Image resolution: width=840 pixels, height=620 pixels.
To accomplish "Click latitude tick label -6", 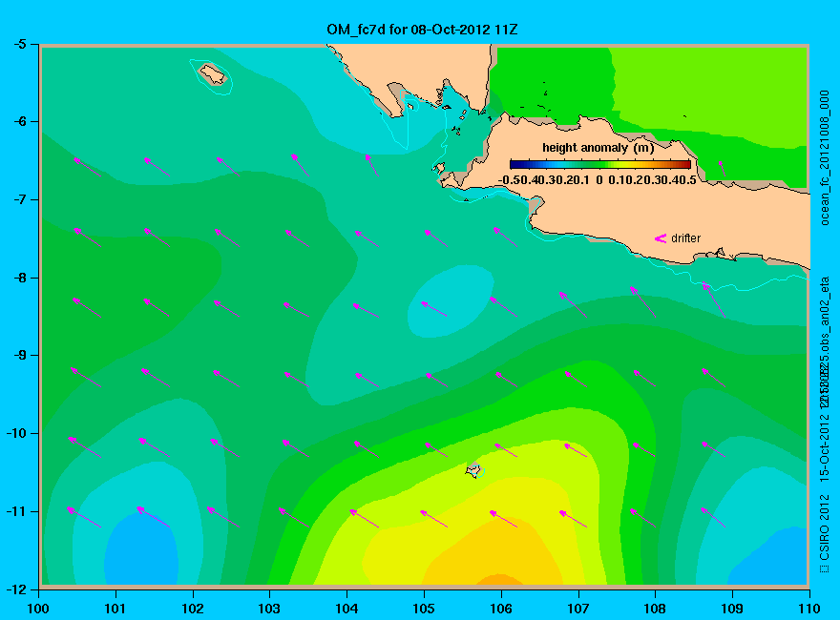I will (x=19, y=121).
